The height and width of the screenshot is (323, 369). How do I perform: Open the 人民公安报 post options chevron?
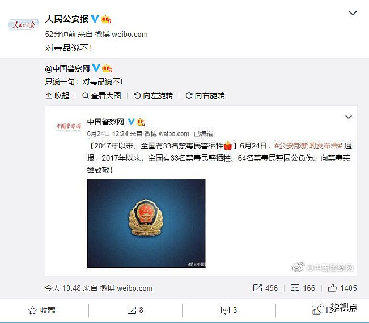pyautogui.click(x=353, y=14)
